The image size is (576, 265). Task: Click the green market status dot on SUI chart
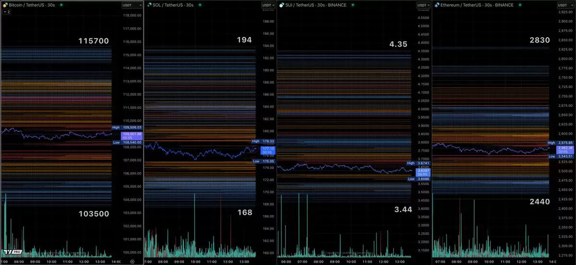point(353,5)
